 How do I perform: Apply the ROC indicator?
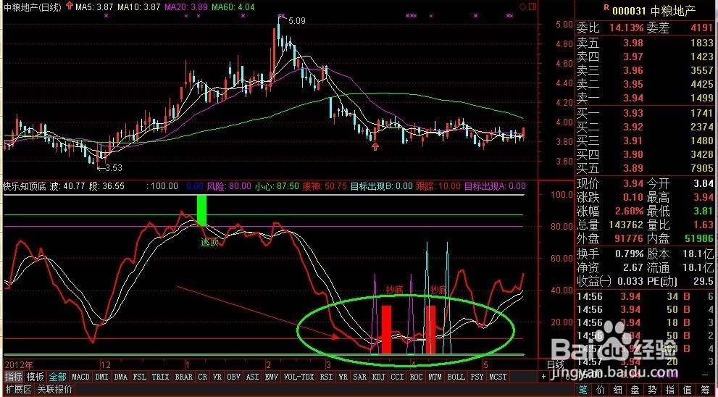416,377
